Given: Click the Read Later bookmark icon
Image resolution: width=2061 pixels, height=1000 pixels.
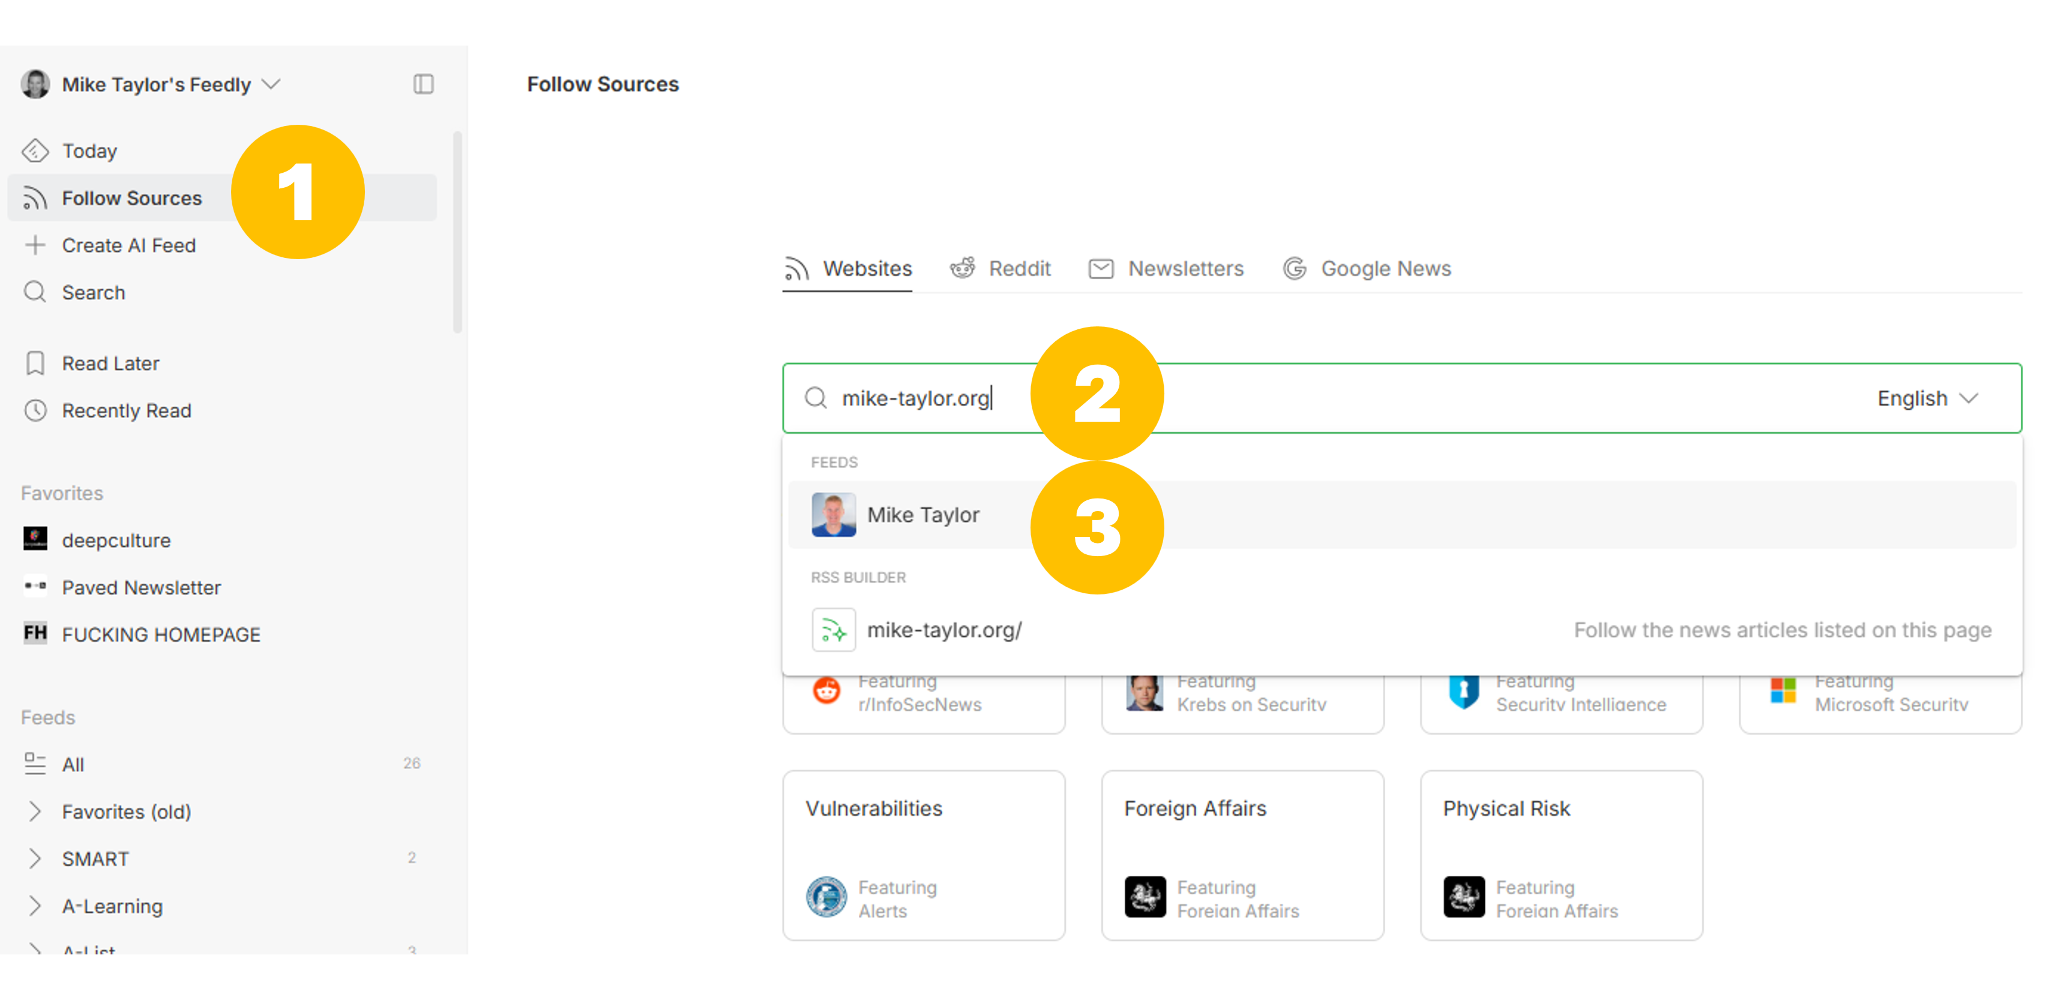Looking at the screenshot, I should coord(35,363).
